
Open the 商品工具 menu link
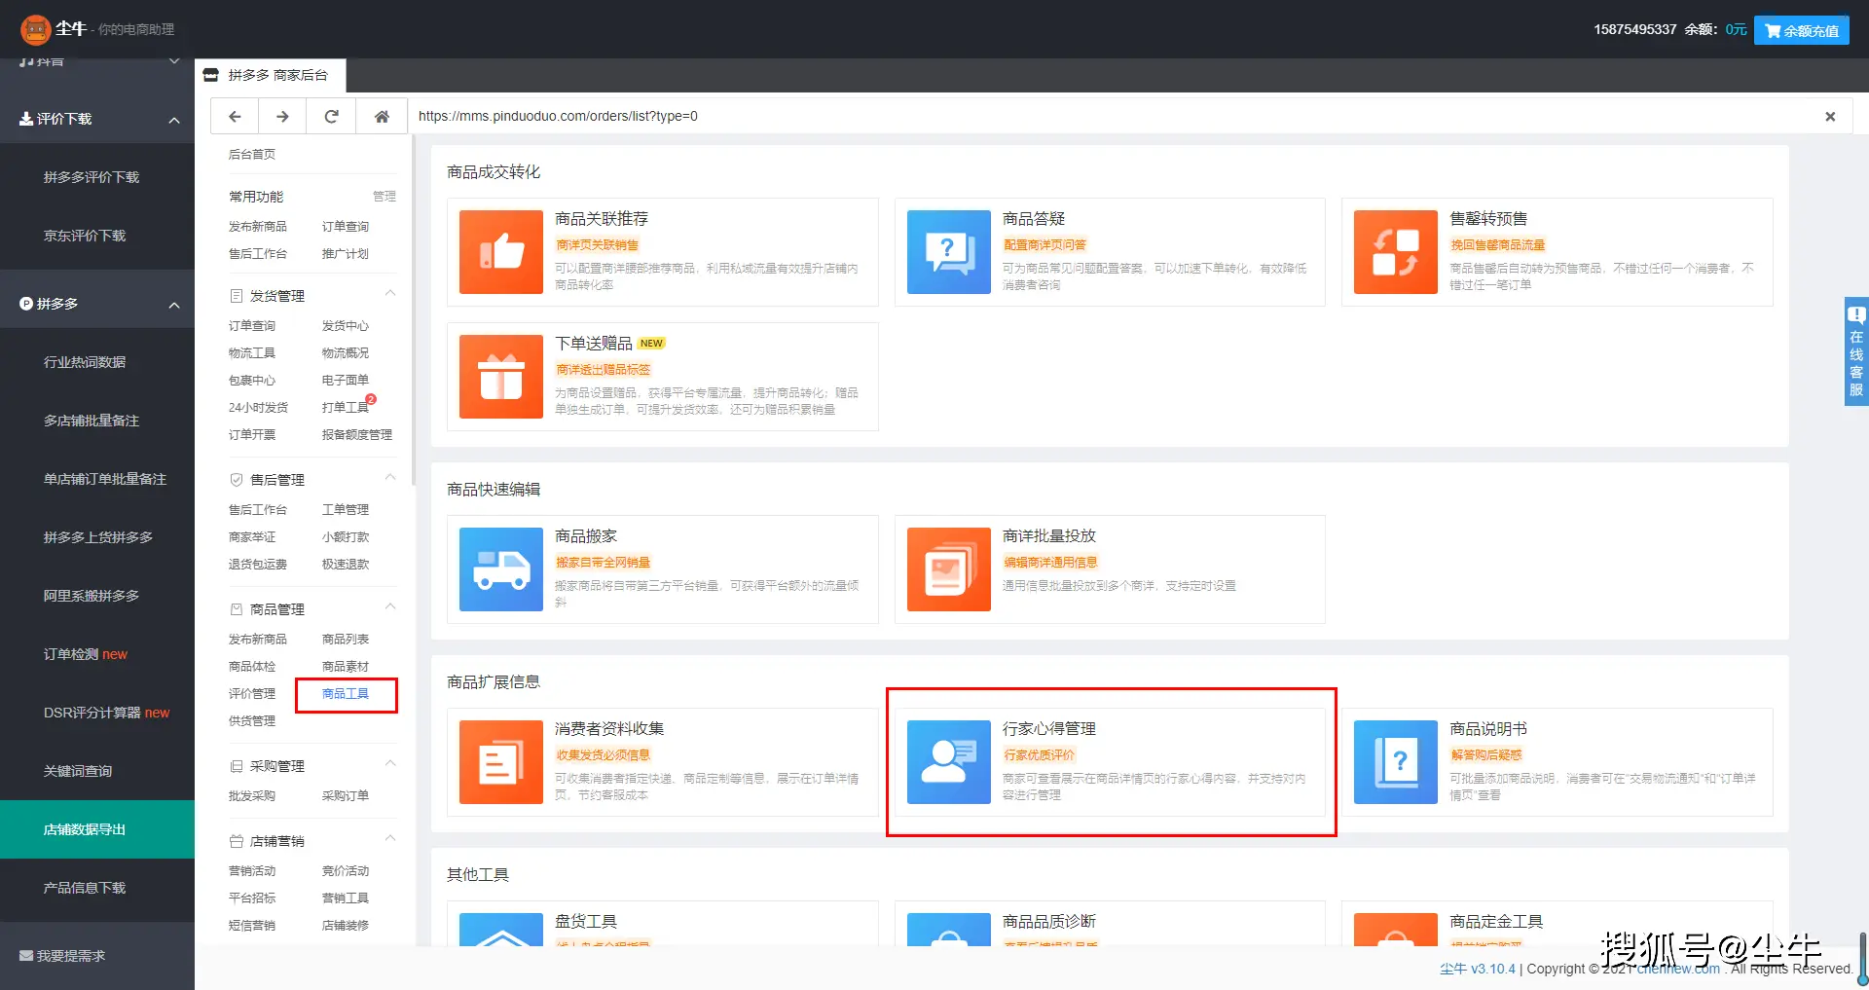(346, 694)
